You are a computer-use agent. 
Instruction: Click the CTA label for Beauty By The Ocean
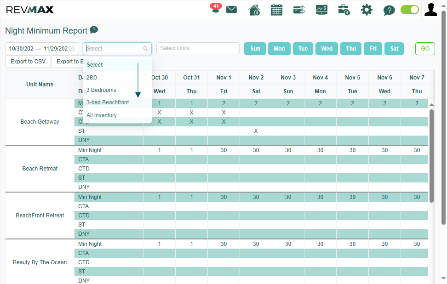click(84, 253)
